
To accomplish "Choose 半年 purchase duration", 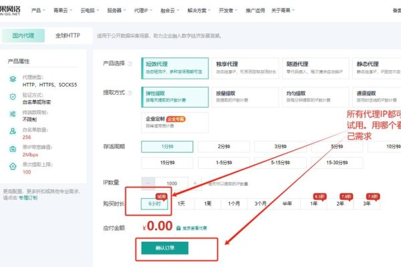I will (287, 204).
